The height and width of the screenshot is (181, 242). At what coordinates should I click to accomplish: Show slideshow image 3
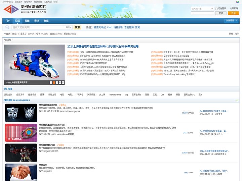[57, 83]
